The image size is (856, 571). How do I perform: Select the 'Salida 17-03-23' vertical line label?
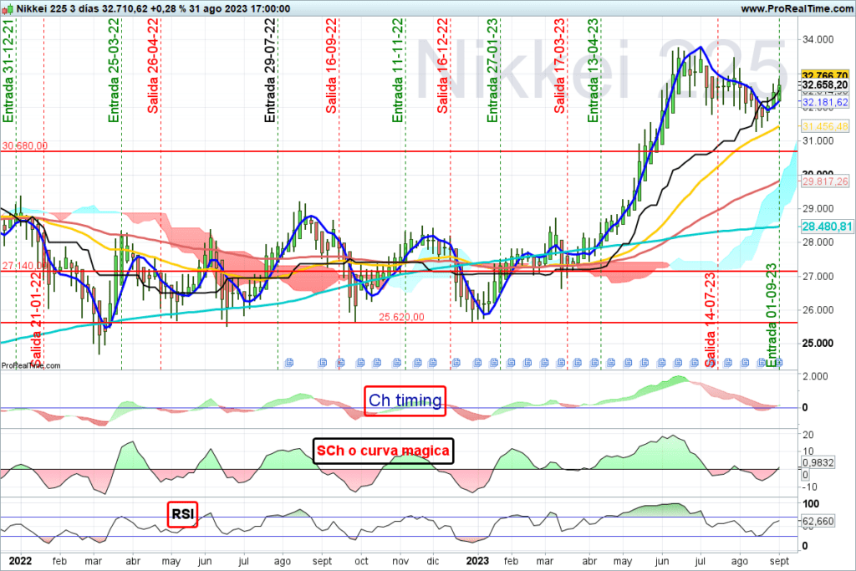tap(559, 66)
